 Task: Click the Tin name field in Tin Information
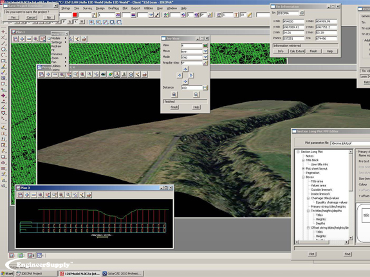coord(288,13)
